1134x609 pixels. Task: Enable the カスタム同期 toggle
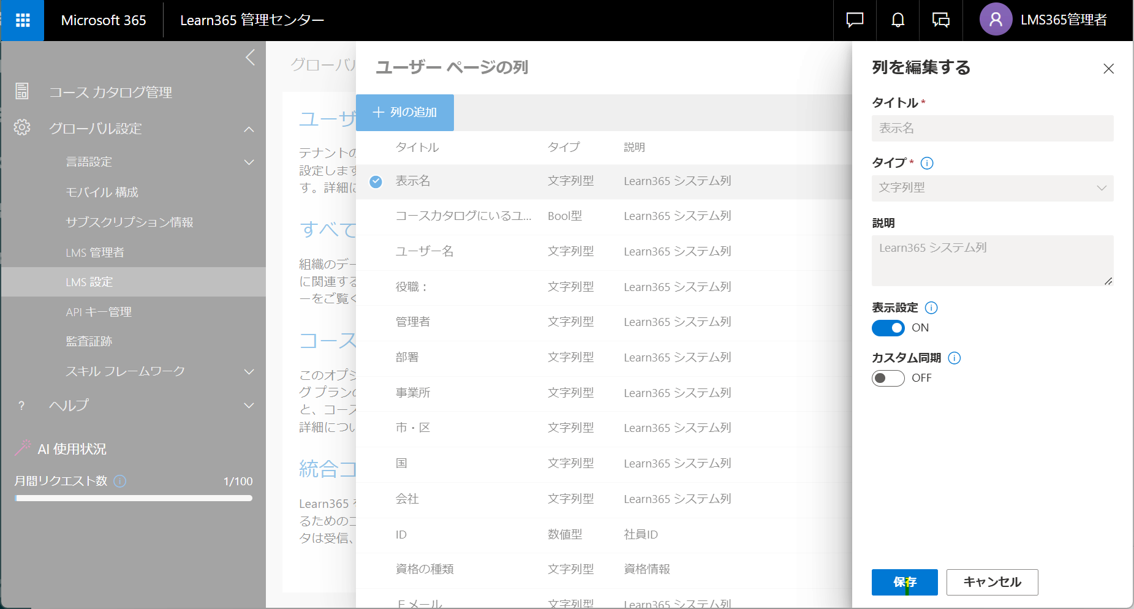click(x=888, y=378)
